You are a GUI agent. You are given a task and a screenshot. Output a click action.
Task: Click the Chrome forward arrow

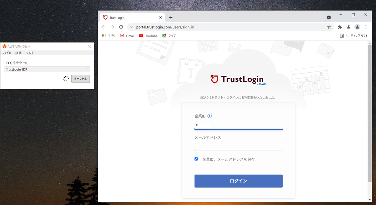tap(112, 27)
